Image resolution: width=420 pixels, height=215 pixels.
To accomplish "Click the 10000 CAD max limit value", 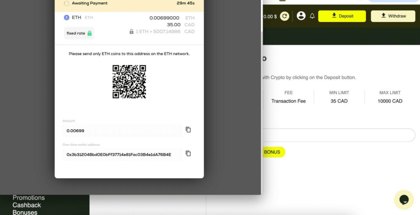I will coord(390,101).
